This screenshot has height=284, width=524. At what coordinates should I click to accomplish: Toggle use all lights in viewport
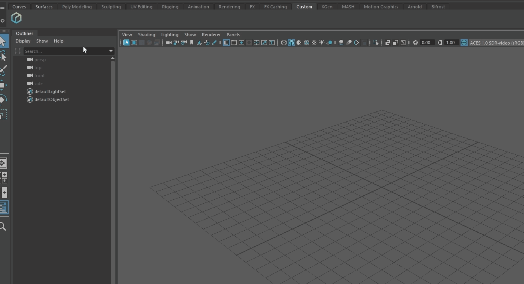point(321,43)
